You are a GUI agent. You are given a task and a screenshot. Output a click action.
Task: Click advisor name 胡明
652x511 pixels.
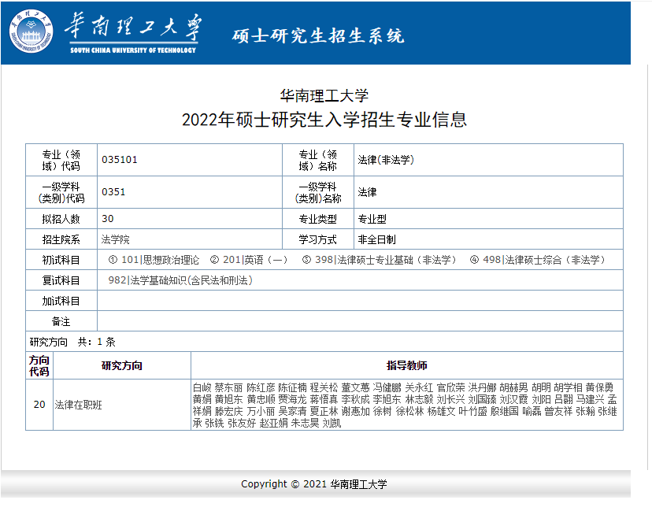[541, 387]
